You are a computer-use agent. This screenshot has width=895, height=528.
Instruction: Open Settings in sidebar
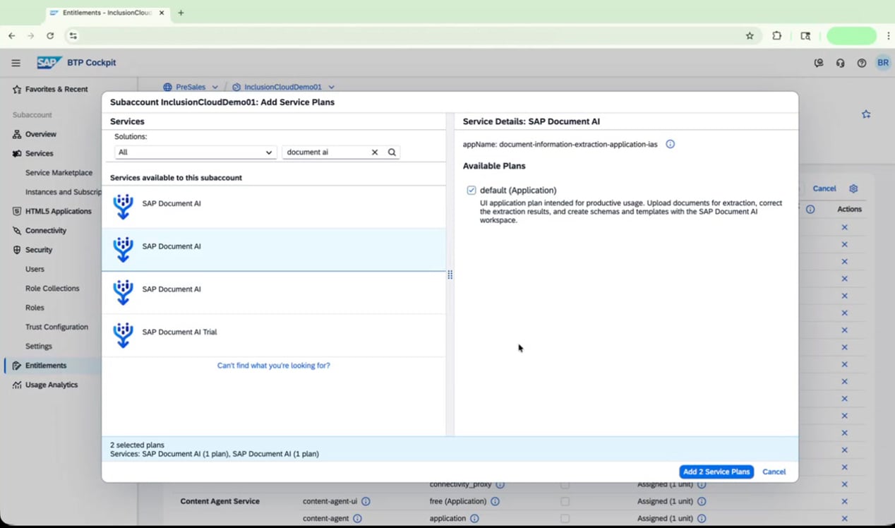(39, 347)
